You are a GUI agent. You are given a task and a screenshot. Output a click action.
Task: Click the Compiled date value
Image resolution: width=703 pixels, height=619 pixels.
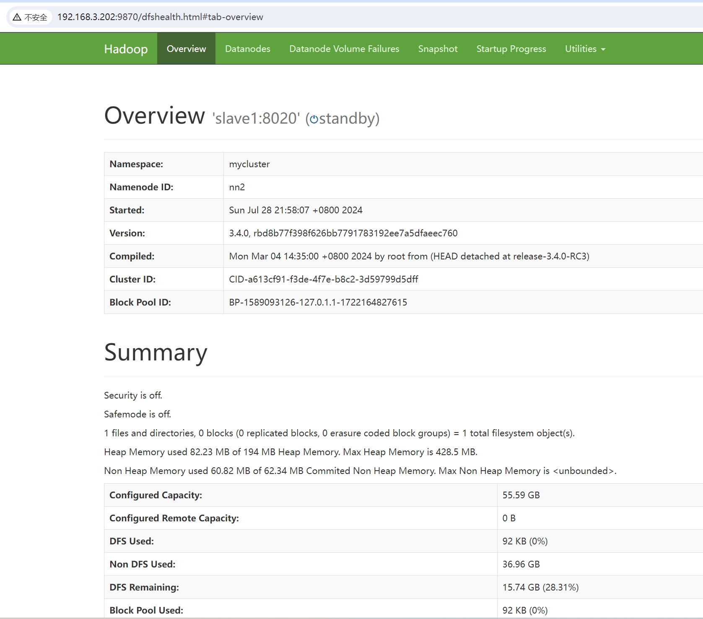tap(409, 256)
